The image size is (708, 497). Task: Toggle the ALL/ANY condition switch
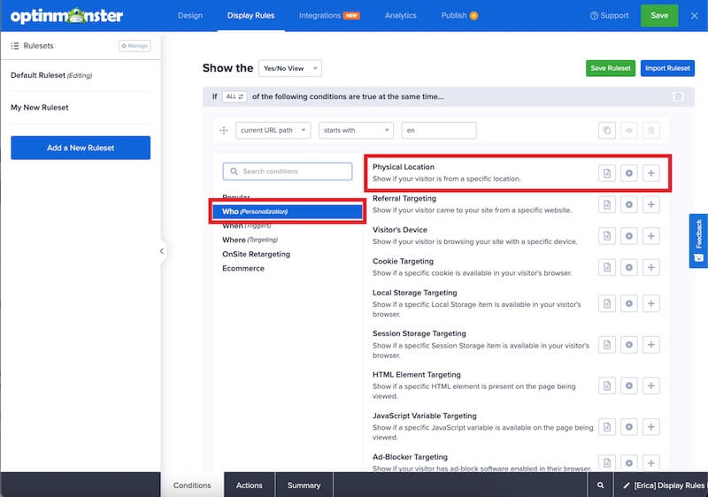[x=234, y=96]
